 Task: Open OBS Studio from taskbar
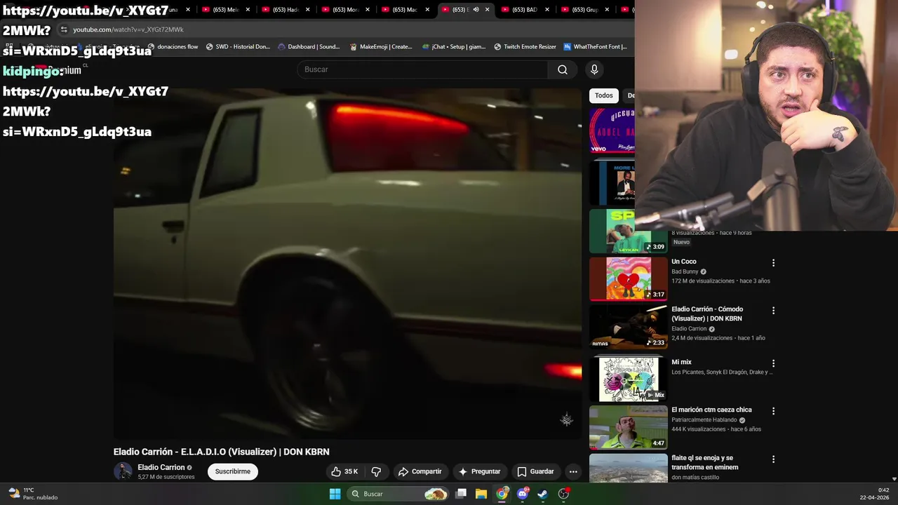point(563,494)
